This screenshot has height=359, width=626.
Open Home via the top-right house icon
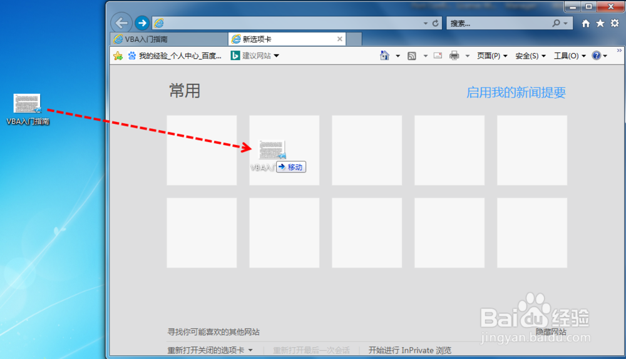(586, 24)
